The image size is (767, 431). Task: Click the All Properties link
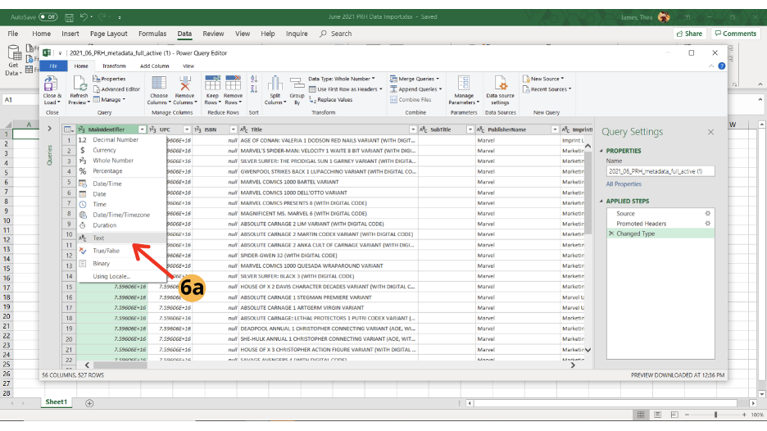coord(624,184)
